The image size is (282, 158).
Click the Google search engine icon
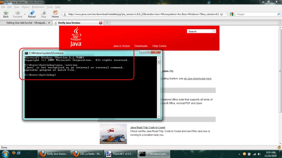pyautogui.click(x=232, y=14)
